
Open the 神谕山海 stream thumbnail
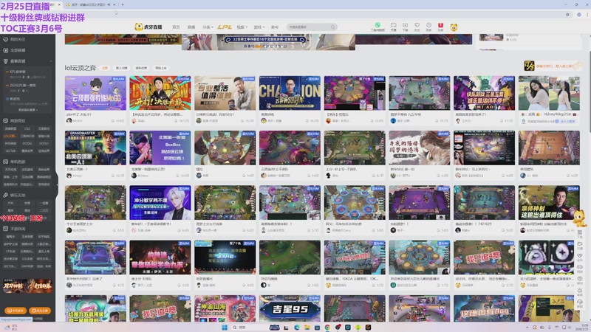click(225, 308)
